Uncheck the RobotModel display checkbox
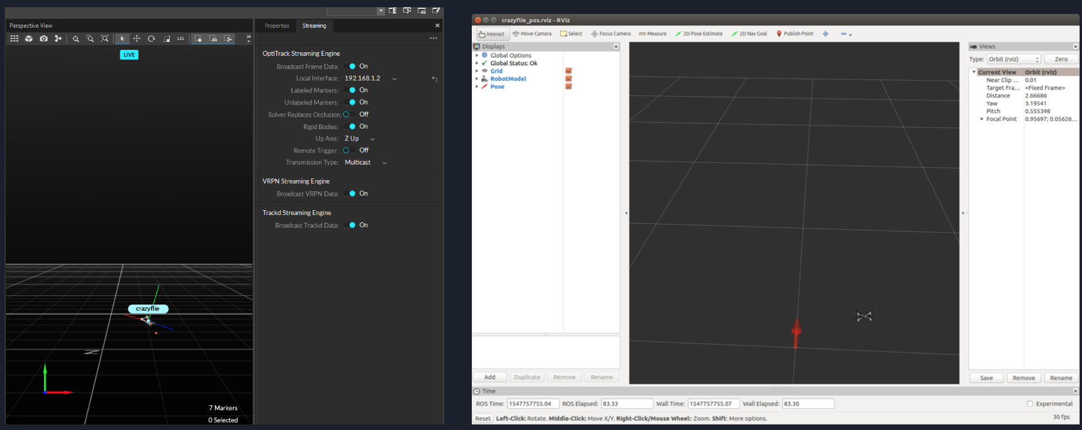This screenshot has height=430, width=1082. pyautogui.click(x=569, y=79)
